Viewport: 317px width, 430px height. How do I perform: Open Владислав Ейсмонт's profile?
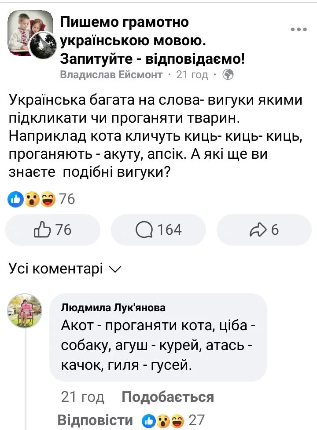click(111, 75)
